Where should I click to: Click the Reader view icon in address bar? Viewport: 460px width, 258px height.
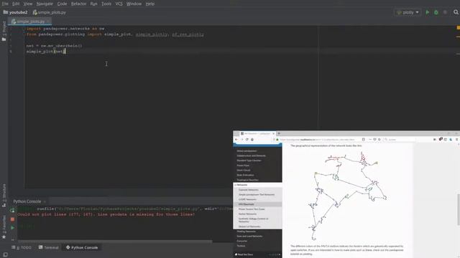point(364,140)
